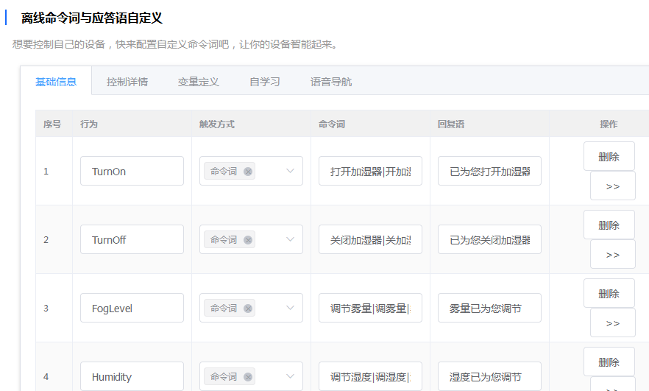Edit the TurnOn behavior field
The width and height of the screenshot is (649, 391).
[x=132, y=171]
